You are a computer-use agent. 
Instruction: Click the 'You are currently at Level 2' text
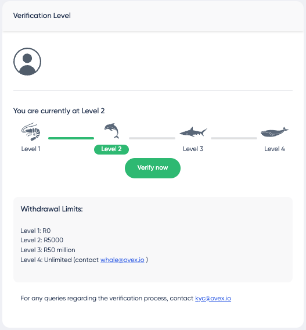coord(59,111)
